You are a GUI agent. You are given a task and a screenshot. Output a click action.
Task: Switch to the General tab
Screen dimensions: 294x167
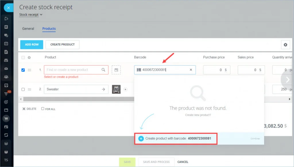tap(28, 28)
